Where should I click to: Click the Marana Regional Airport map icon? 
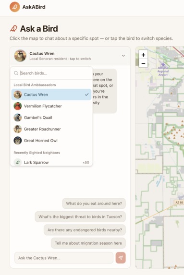point(163,64)
